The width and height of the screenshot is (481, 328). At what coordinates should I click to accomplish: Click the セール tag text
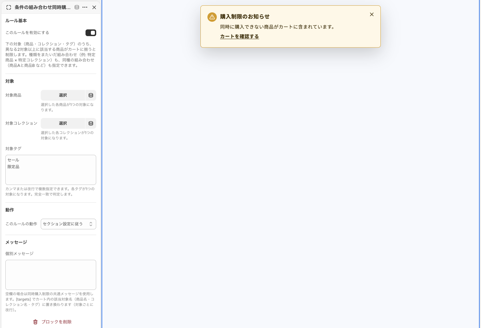(x=13, y=160)
